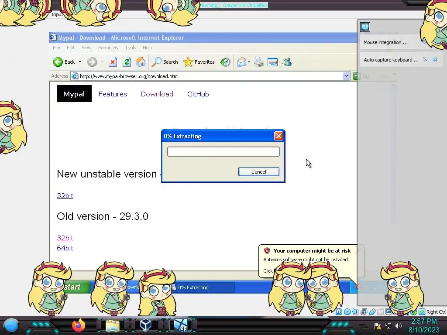Click the green Back arrow in Internet Explorer

(58, 62)
